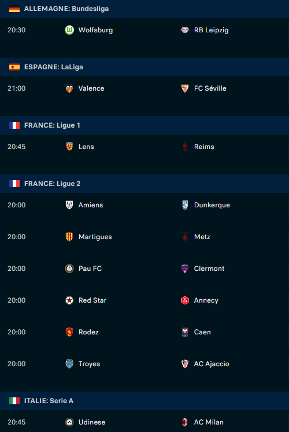This screenshot has height=432, width=289.
Task: Click the Annecy red hexagon crest
Action: (185, 300)
